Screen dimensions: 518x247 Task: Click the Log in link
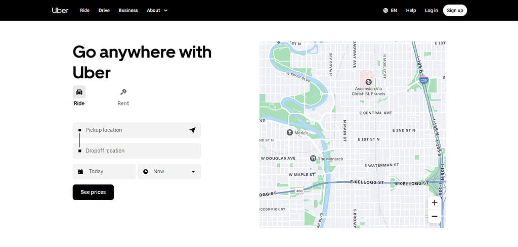tap(431, 10)
